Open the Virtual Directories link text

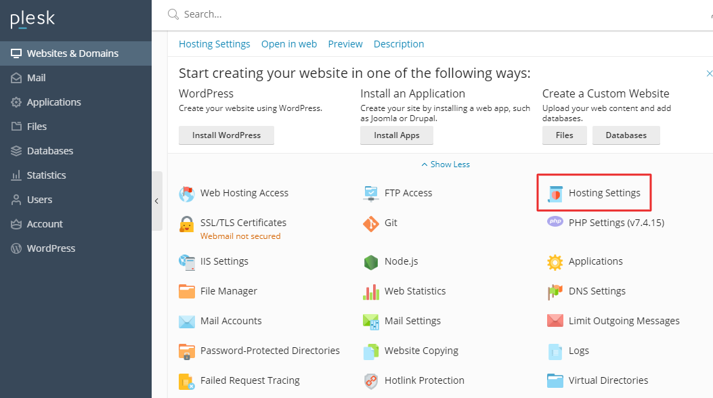click(x=609, y=380)
